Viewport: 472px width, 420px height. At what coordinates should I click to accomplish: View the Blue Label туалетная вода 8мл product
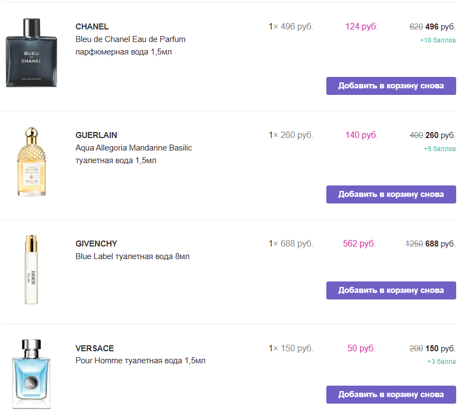(x=133, y=256)
